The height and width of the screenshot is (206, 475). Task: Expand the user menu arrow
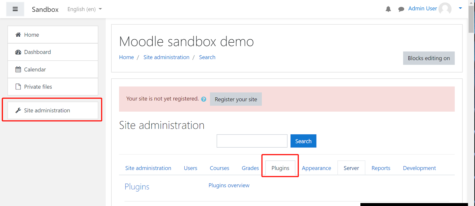(x=460, y=8)
